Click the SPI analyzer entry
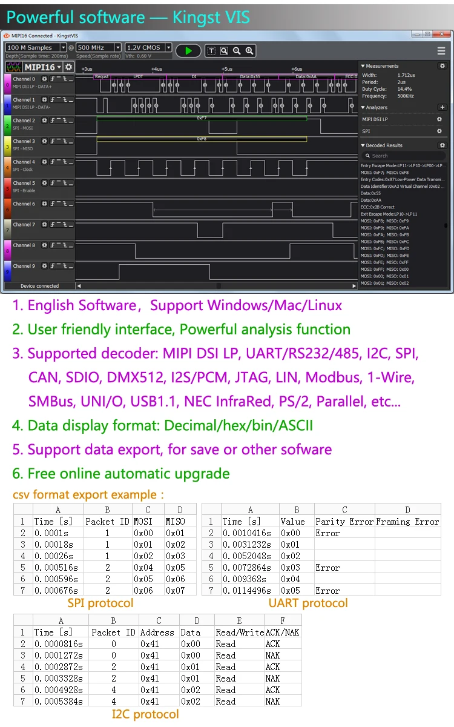Screen dimensions: 454x727 (x=366, y=131)
